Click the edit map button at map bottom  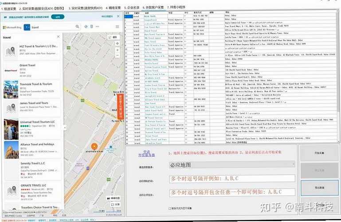tap(114, 199)
